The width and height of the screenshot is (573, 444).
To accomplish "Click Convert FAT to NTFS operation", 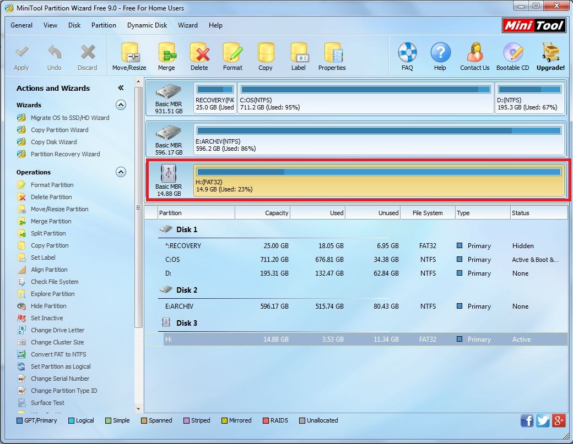I will click(x=58, y=354).
